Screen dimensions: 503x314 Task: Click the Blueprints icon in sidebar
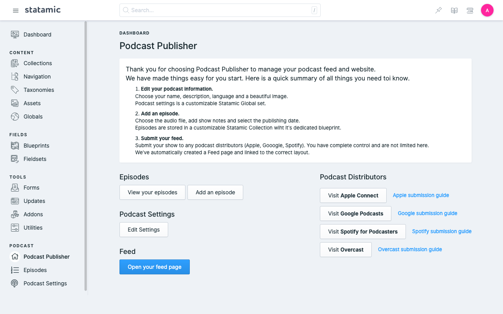point(15,146)
